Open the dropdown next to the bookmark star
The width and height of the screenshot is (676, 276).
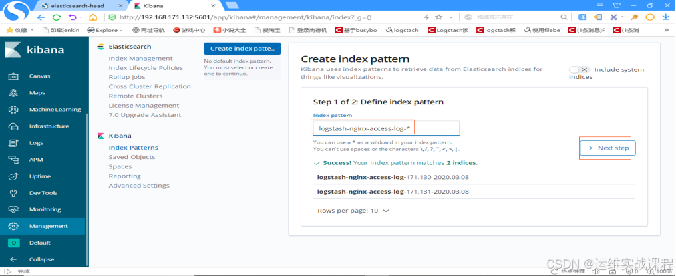coord(451,17)
